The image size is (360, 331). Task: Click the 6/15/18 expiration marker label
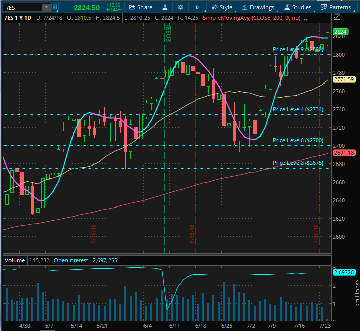pos(192,234)
